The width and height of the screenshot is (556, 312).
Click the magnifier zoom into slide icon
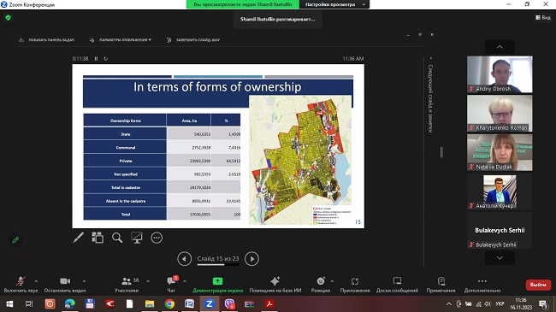click(117, 238)
